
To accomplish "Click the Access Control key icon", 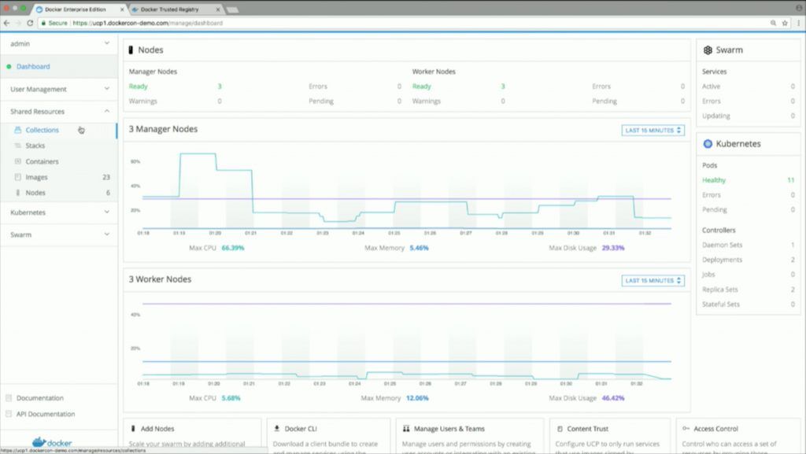I will click(x=686, y=428).
